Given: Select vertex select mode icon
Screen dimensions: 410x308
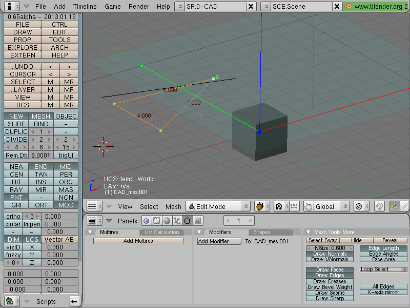Looking at the screenshot, I should point(394,206).
